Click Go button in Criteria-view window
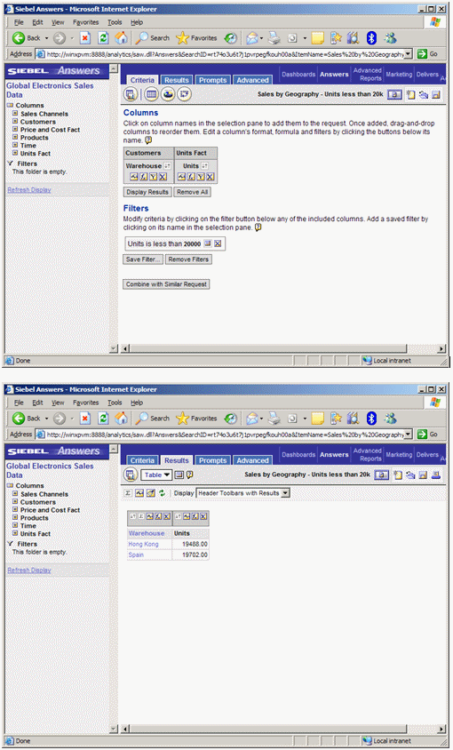The width and height of the screenshot is (453, 750). point(427,54)
